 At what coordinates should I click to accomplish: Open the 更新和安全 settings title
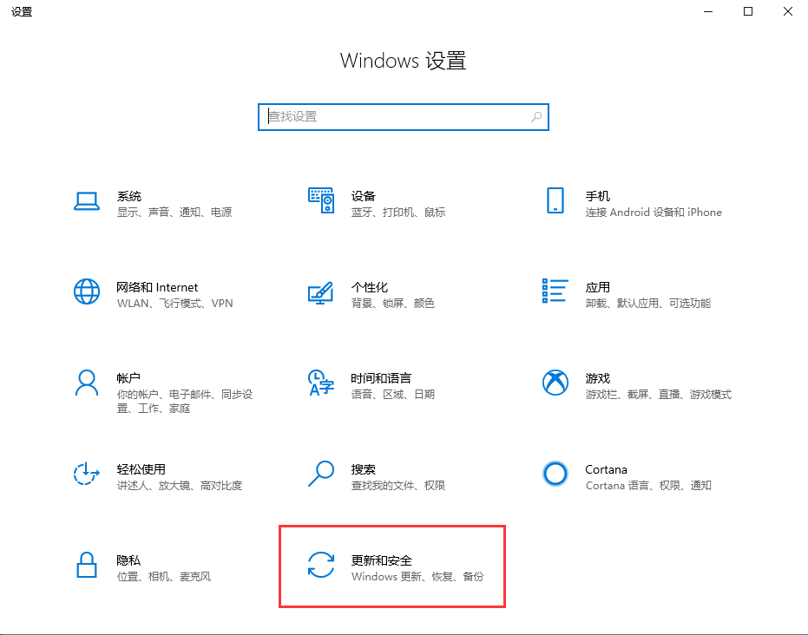coord(382,560)
